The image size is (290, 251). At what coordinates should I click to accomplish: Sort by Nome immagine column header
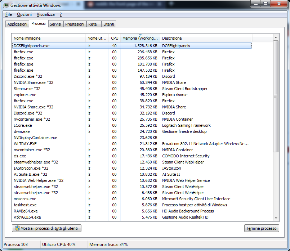[49, 38]
